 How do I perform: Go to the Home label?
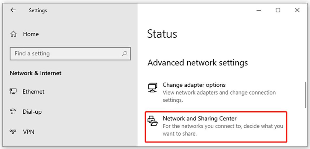click(x=31, y=34)
